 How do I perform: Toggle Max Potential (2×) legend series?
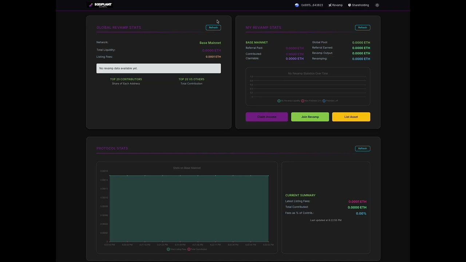tap(311, 101)
